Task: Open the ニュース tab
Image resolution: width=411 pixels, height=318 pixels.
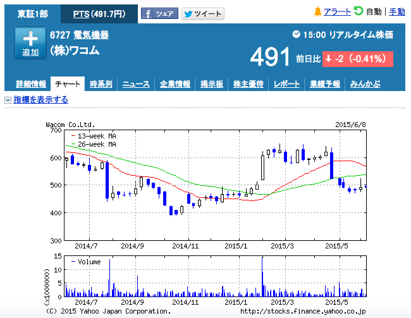Action: click(136, 84)
